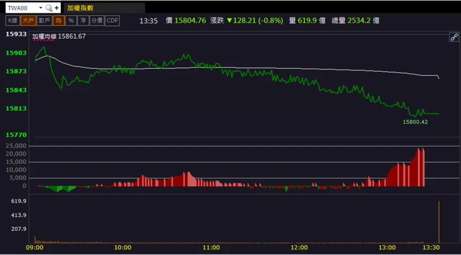Viewport: 461px width, 255px height.
Task: Click the 15800.42 low price label
Action: click(415, 122)
